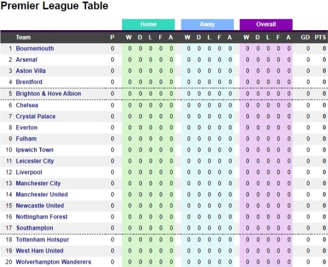Sort by the PTS column header

[x=320, y=37]
